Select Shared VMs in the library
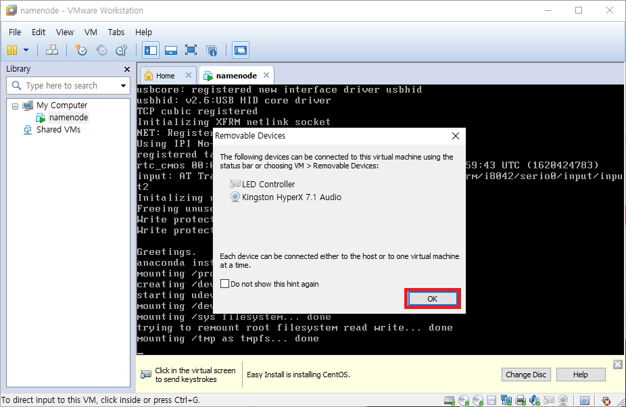The width and height of the screenshot is (626, 407). click(58, 129)
